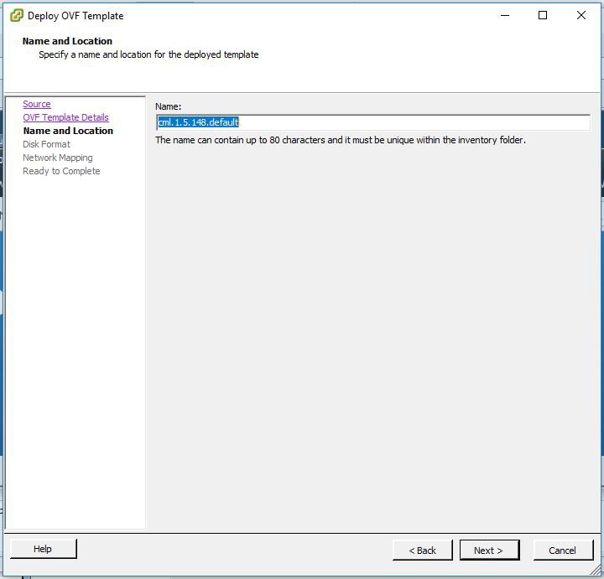Viewport: 604px width, 579px height.
Task: Open the Help button
Action: click(44, 549)
